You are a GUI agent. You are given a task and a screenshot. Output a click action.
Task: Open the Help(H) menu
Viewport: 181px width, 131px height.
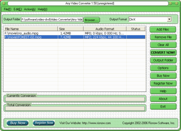pyautogui.click(x=42, y=9)
